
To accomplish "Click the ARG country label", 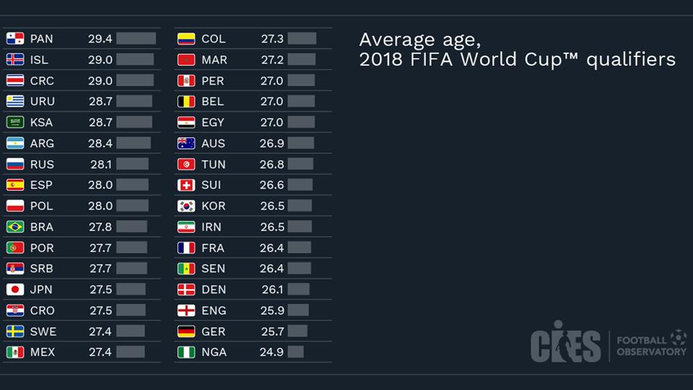I will 42,144.
